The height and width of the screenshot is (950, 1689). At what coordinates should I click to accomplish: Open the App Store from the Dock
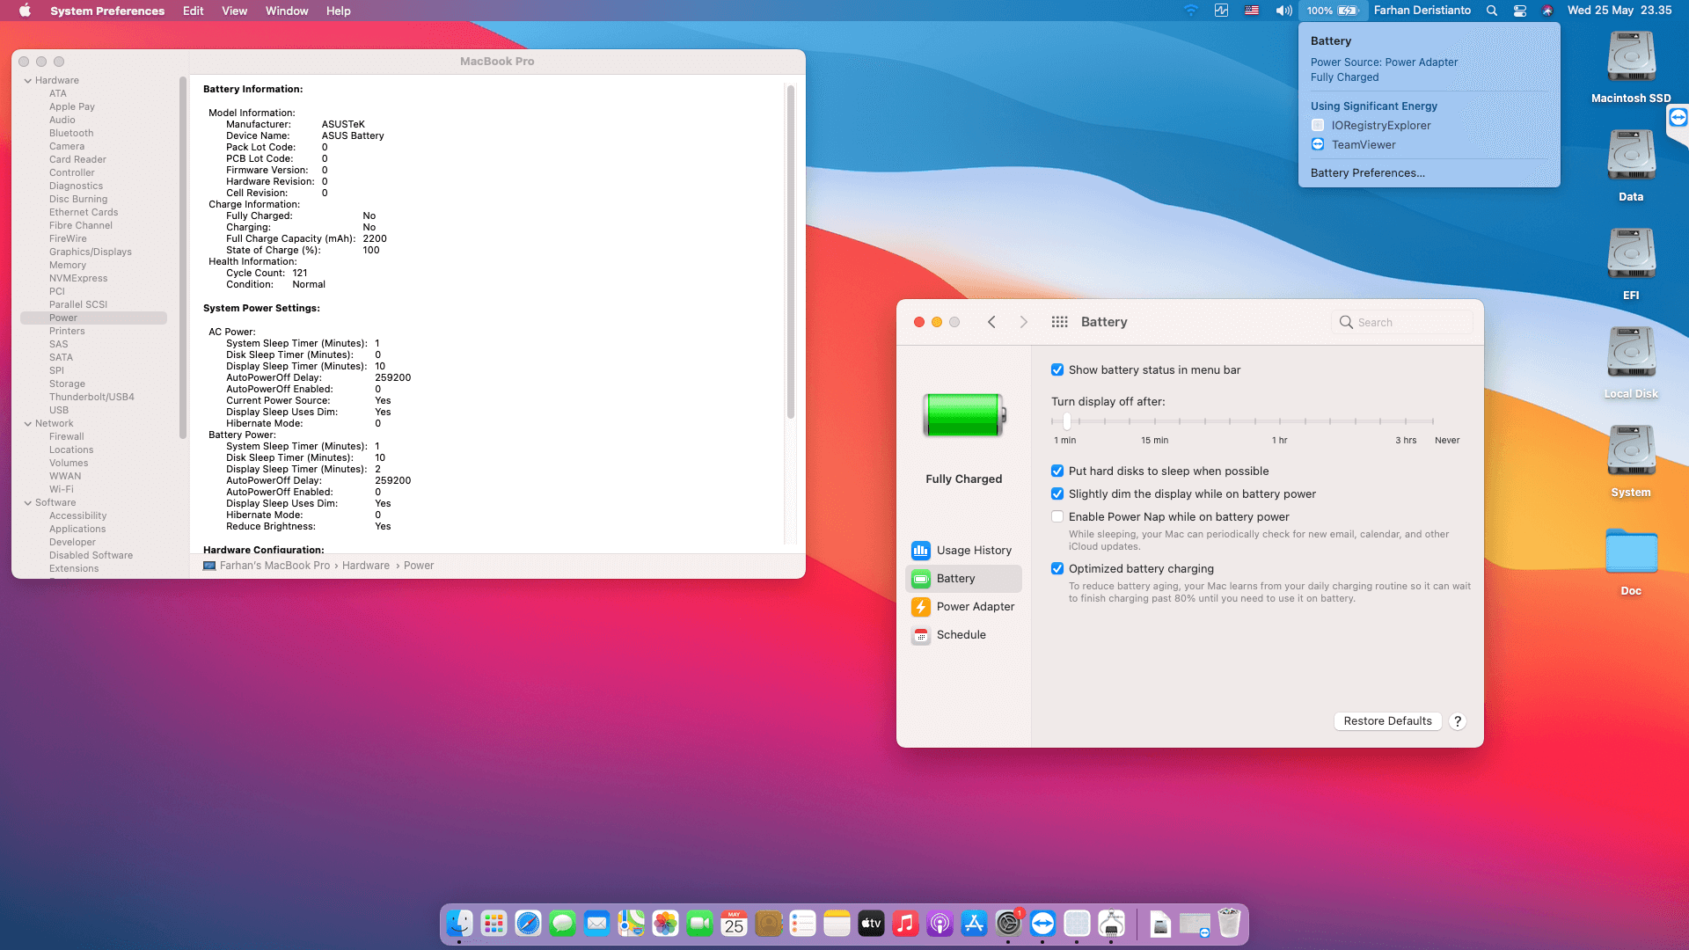pos(975,924)
